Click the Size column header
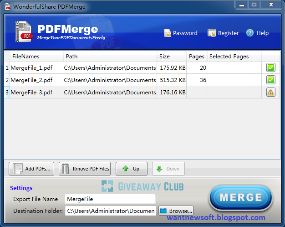The width and height of the screenshot is (285, 227). (172, 56)
